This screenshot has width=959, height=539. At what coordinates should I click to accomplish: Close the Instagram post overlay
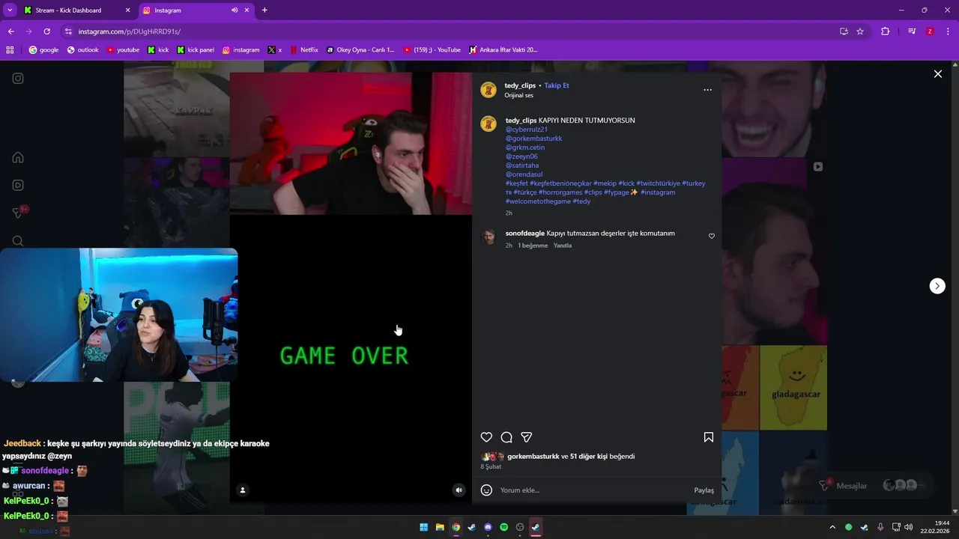937,74
